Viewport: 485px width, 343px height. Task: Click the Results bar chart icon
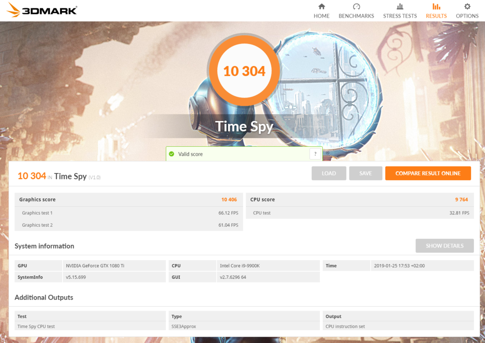tap(436, 7)
